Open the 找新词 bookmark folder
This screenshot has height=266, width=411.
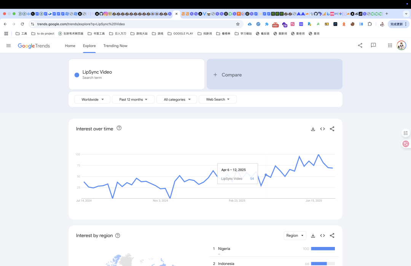point(205,34)
